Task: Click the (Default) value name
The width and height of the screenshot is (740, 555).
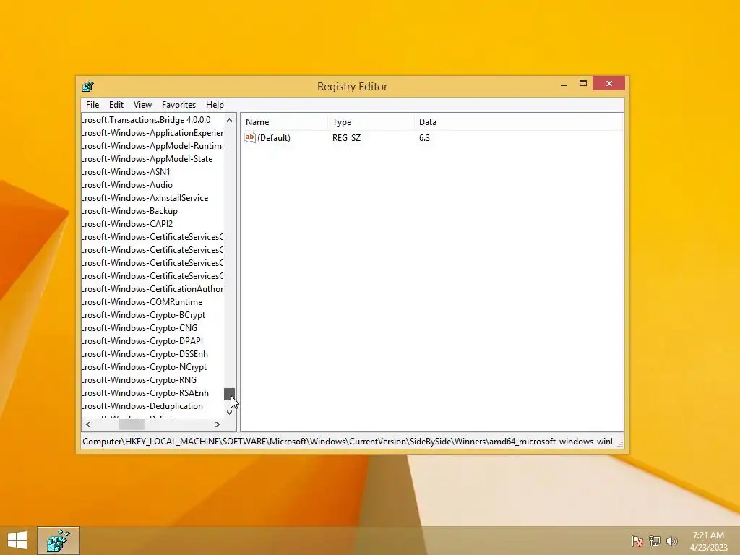Action: pyautogui.click(x=274, y=138)
